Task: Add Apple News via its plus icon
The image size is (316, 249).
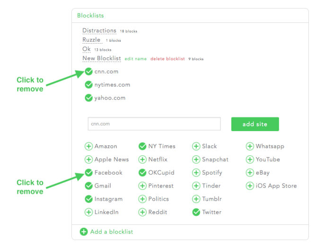Action: coord(88,160)
